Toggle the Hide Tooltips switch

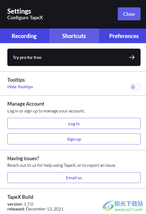click(x=135, y=87)
